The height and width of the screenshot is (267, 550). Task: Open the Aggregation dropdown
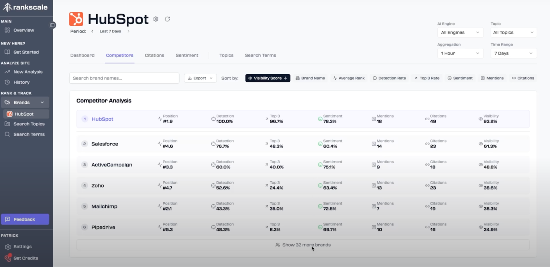click(460, 53)
